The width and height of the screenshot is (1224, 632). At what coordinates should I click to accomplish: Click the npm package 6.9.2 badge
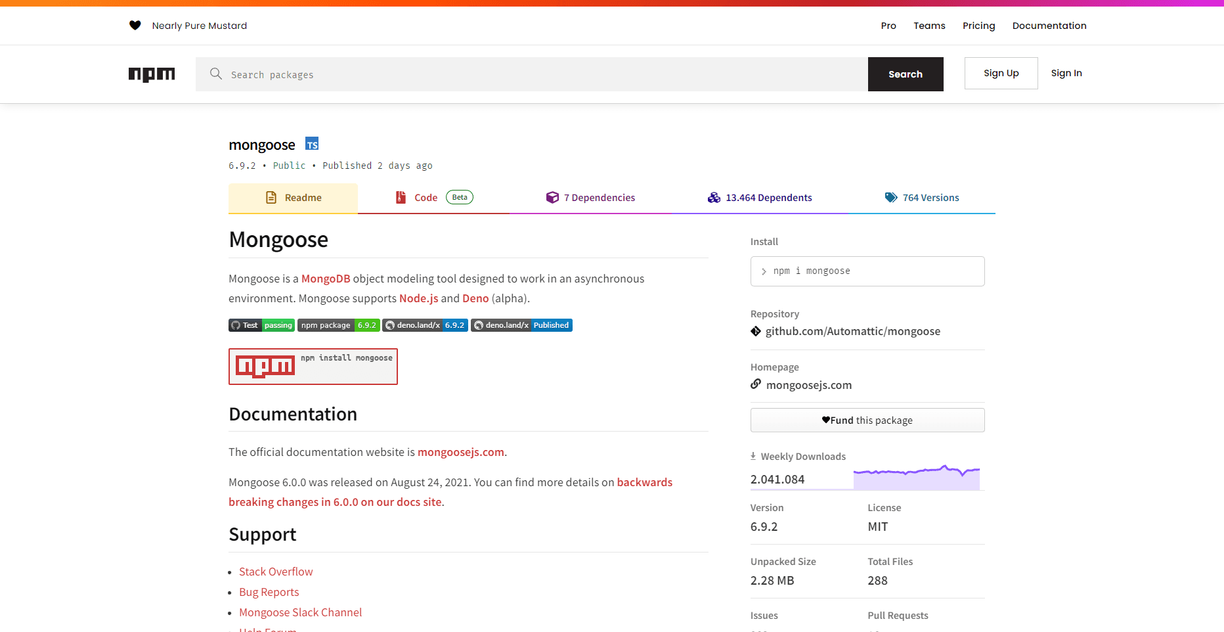click(x=339, y=325)
